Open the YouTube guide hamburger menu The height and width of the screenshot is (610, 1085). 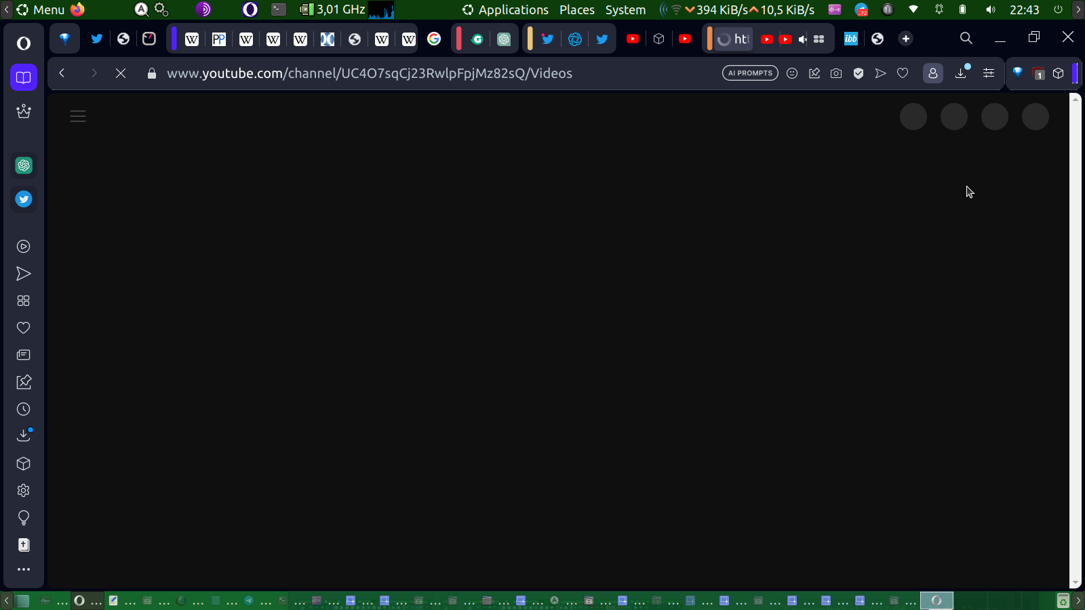pyautogui.click(x=78, y=117)
